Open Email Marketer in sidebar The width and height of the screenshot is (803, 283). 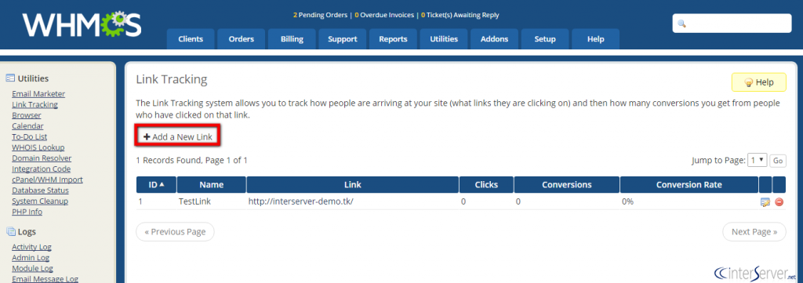pyautogui.click(x=38, y=93)
